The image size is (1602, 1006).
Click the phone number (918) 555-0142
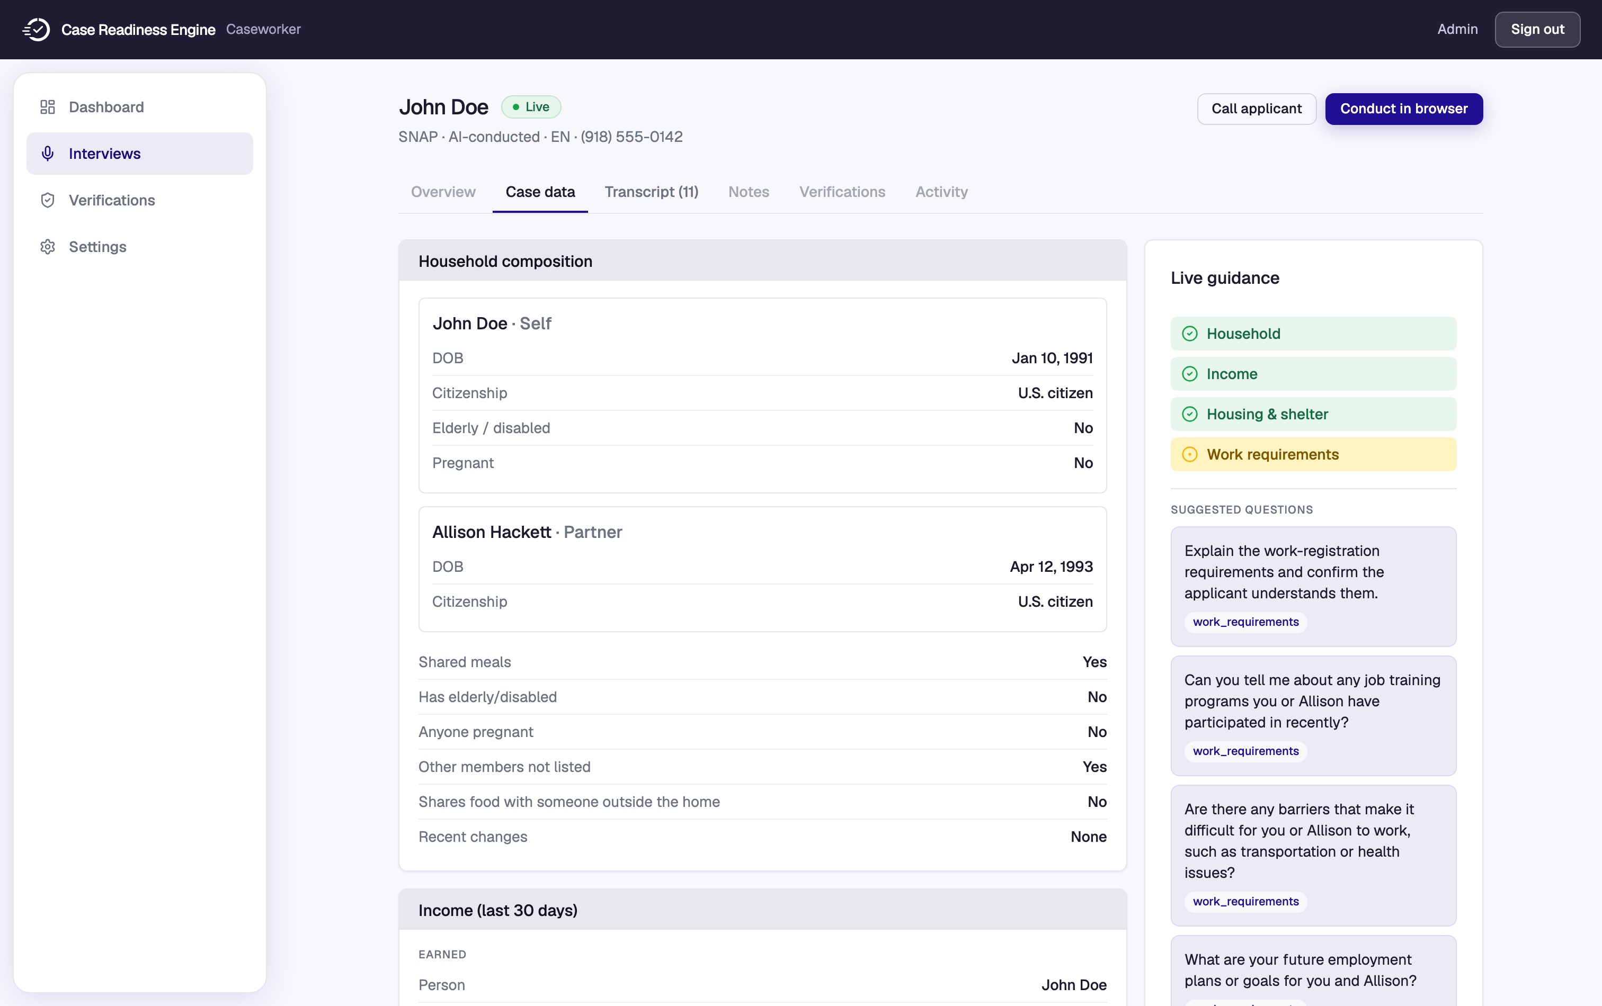tap(631, 136)
